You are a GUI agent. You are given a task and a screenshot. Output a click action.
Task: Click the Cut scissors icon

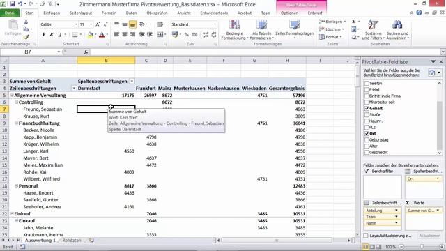pyautogui.click(x=26, y=22)
